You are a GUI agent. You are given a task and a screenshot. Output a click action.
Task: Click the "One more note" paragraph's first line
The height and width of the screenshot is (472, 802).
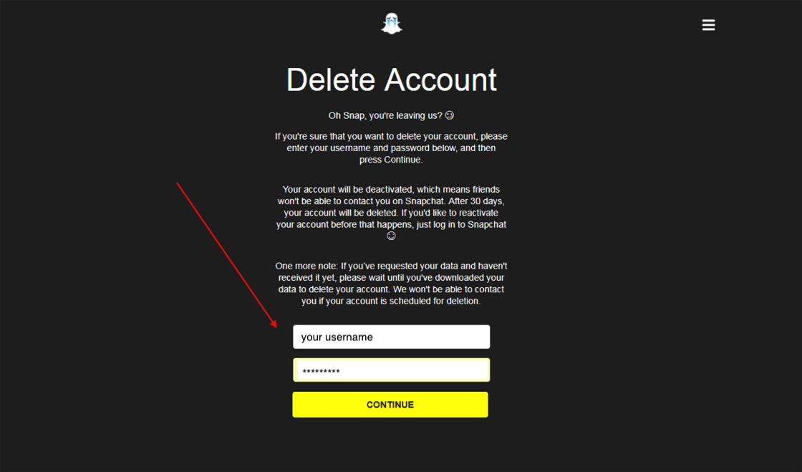[x=391, y=266]
